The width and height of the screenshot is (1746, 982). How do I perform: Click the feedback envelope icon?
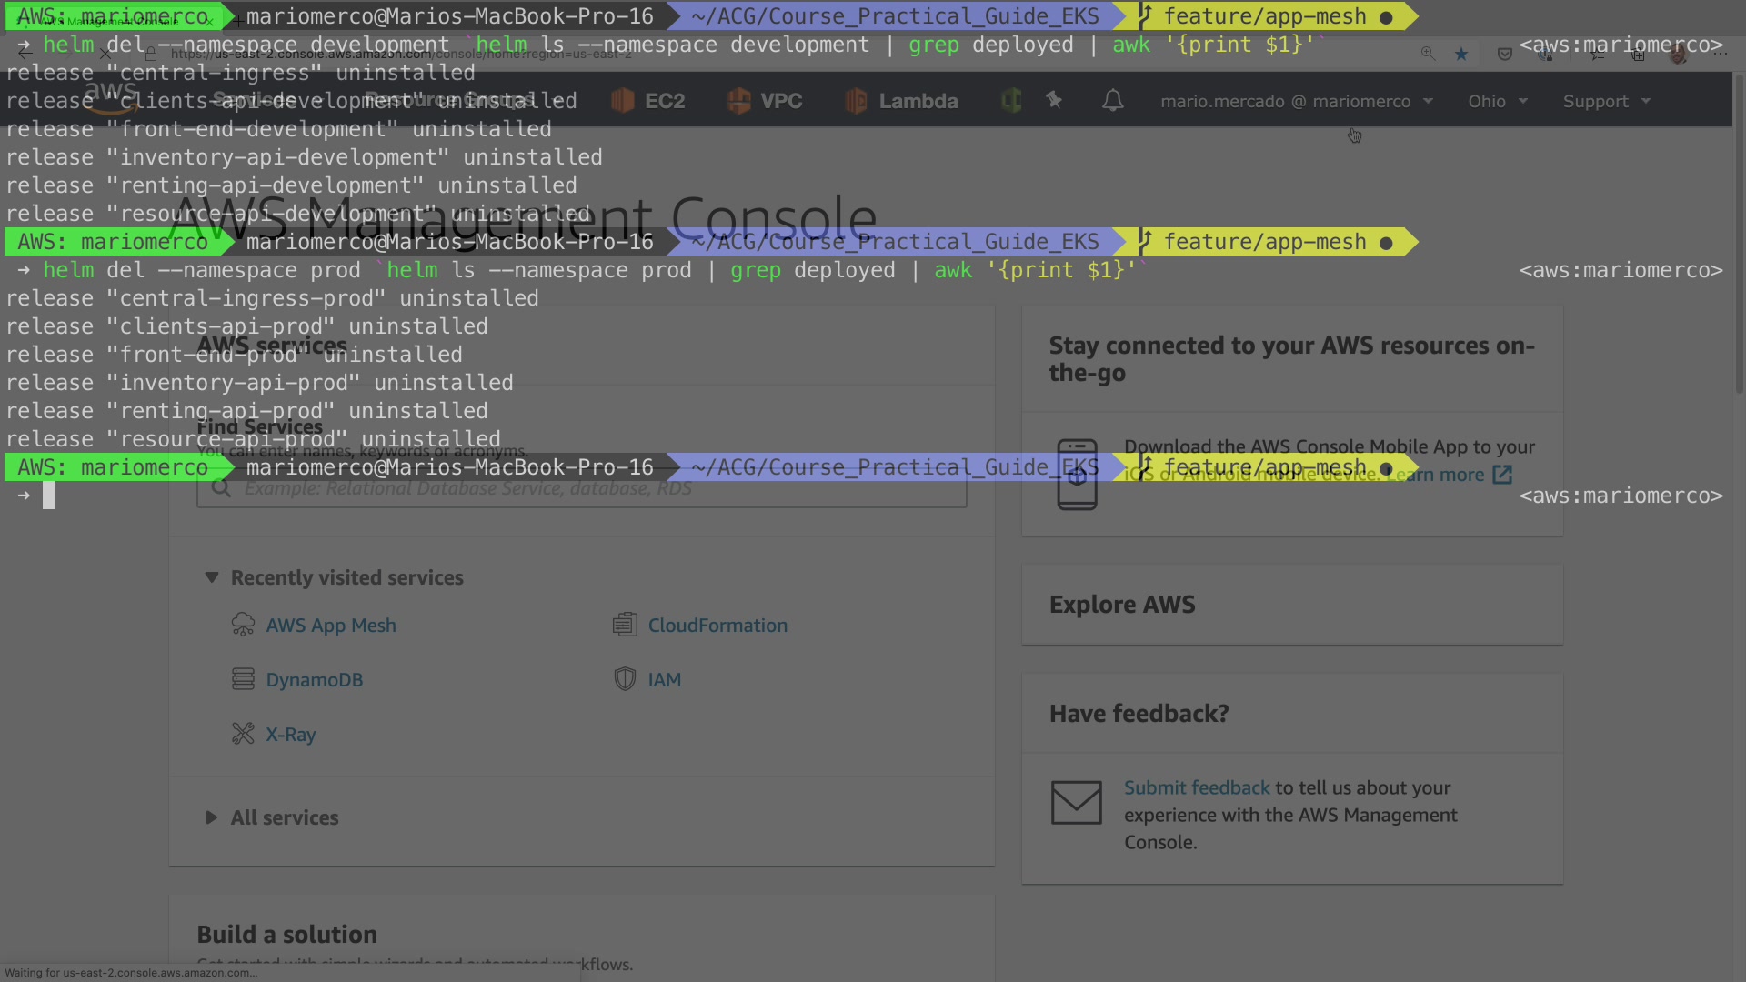(x=1076, y=803)
